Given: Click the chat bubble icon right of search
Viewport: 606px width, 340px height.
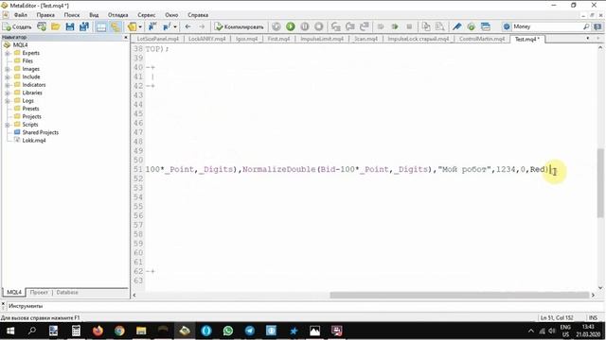Looking at the screenshot, I should click(x=597, y=26).
